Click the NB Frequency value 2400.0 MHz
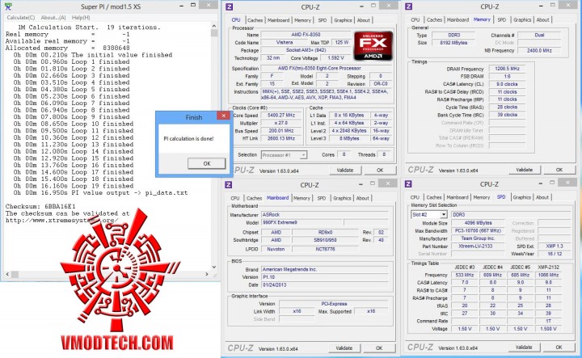The width and height of the screenshot is (582, 358). click(539, 50)
